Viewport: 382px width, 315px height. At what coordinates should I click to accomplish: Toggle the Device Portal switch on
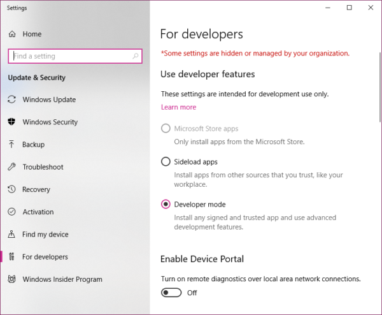click(x=171, y=293)
